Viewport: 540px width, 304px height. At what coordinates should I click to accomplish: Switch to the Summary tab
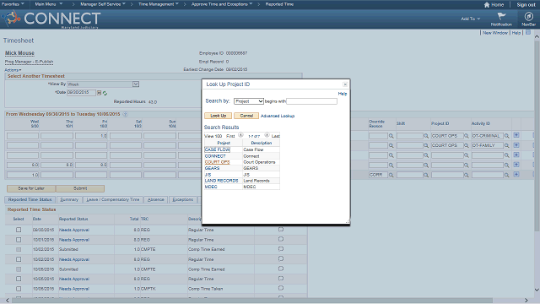click(x=69, y=199)
